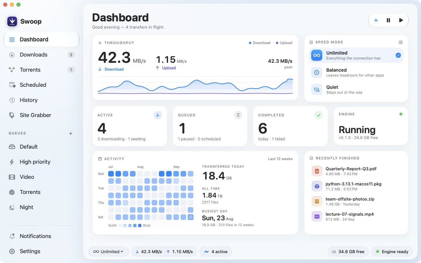Click the throughput speed graph

pyautogui.click(x=195, y=85)
